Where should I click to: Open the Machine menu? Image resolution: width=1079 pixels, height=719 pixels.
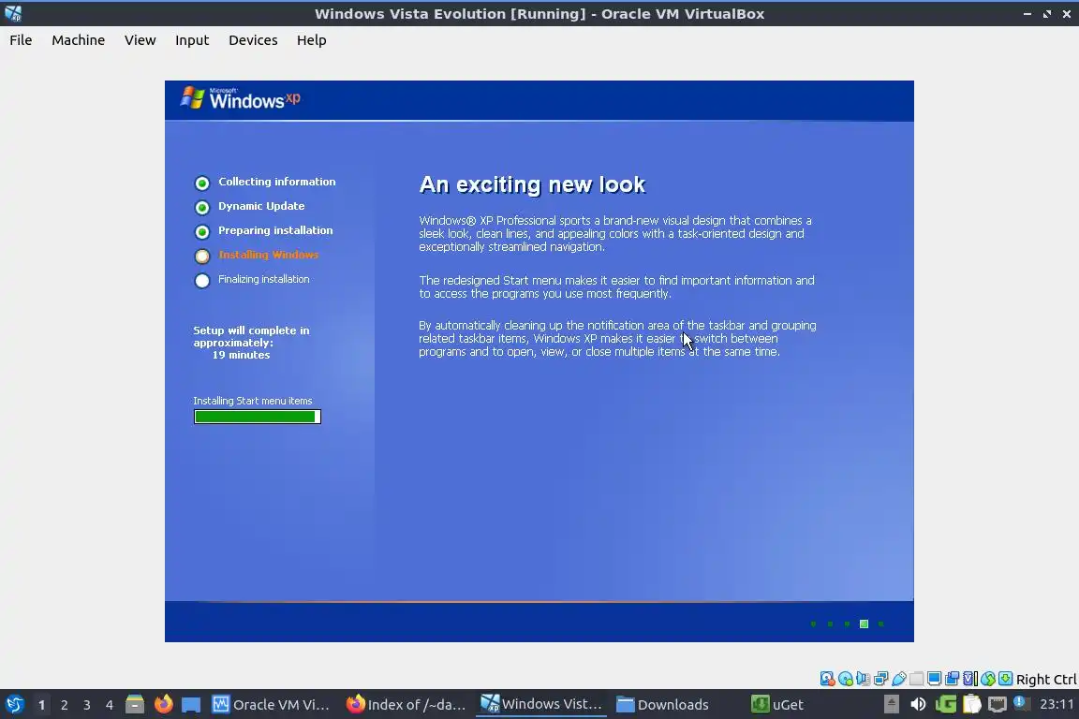[78, 40]
